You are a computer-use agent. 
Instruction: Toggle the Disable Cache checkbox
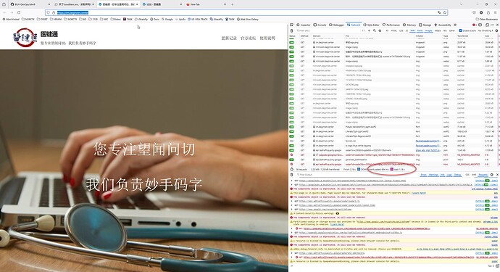460,30
